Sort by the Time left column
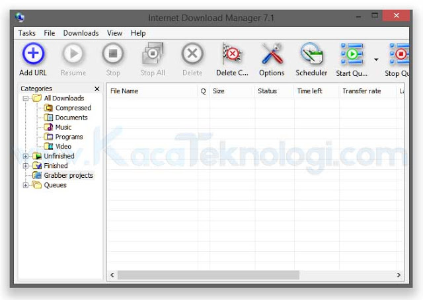Viewport: 423px width, 300px height. click(x=317, y=91)
